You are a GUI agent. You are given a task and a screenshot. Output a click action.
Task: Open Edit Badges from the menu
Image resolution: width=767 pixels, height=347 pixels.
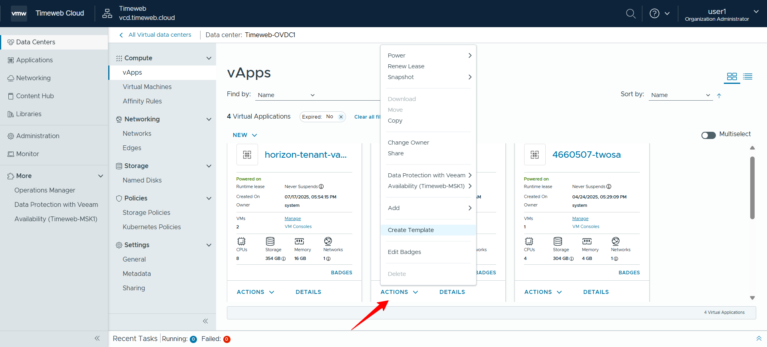coord(428,252)
